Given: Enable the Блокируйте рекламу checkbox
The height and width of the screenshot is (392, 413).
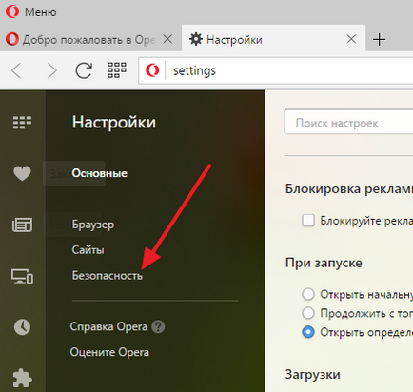Looking at the screenshot, I should [308, 220].
